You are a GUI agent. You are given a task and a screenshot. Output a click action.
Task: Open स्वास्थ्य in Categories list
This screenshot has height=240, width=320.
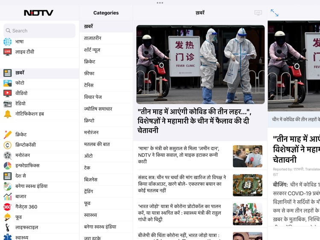[106, 215]
